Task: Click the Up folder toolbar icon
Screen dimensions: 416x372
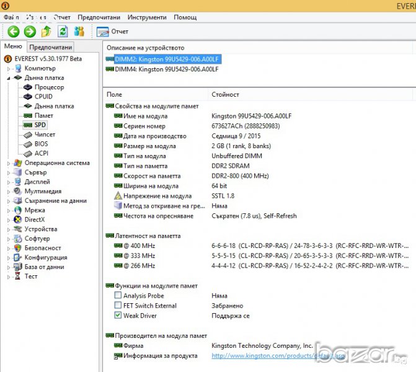Action: (46, 32)
